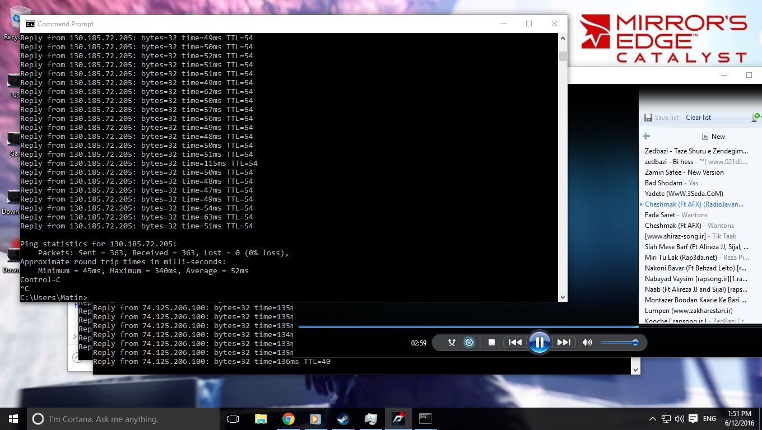Select 'Montazer Boodan Kaarie Ke Bazi' track
Viewport: 762px width, 430px height.
[x=696, y=300]
